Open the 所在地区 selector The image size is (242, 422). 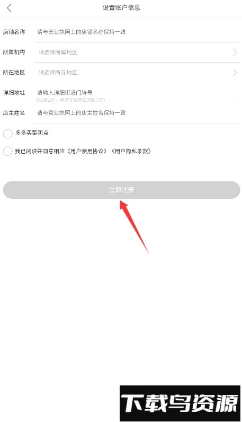click(137, 73)
